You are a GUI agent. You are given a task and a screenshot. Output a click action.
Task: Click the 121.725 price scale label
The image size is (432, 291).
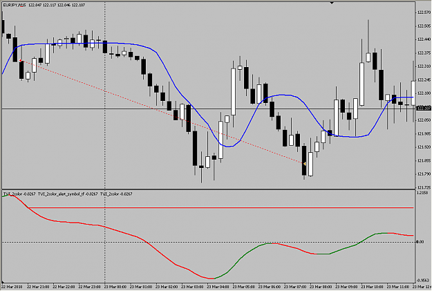pyautogui.click(x=424, y=187)
